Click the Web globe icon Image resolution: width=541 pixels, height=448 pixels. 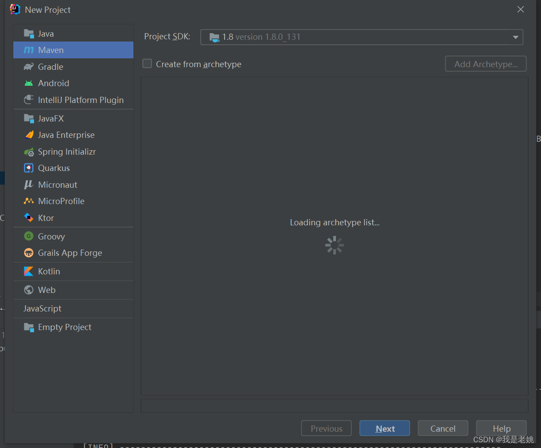[29, 290]
